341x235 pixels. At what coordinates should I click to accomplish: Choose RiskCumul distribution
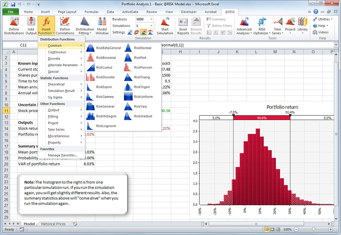pos(99,67)
